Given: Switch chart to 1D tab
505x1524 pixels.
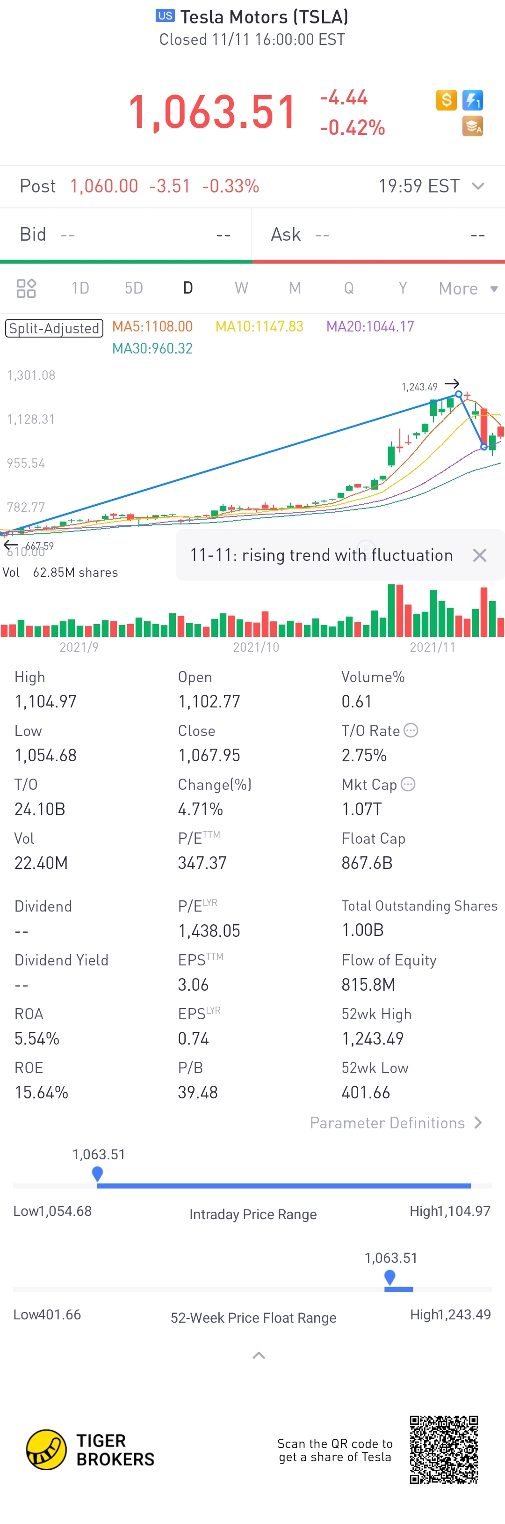Looking at the screenshot, I should pyautogui.click(x=80, y=288).
